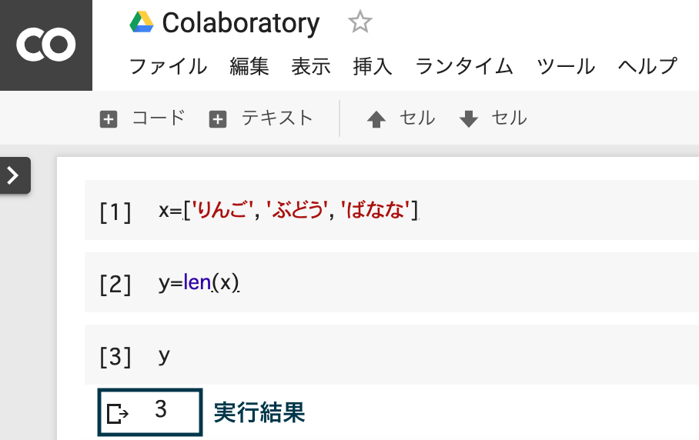Click the Colaboratory notebook title
The width and height of the screenshot is (699, 440).
click(x=241, y=23)
